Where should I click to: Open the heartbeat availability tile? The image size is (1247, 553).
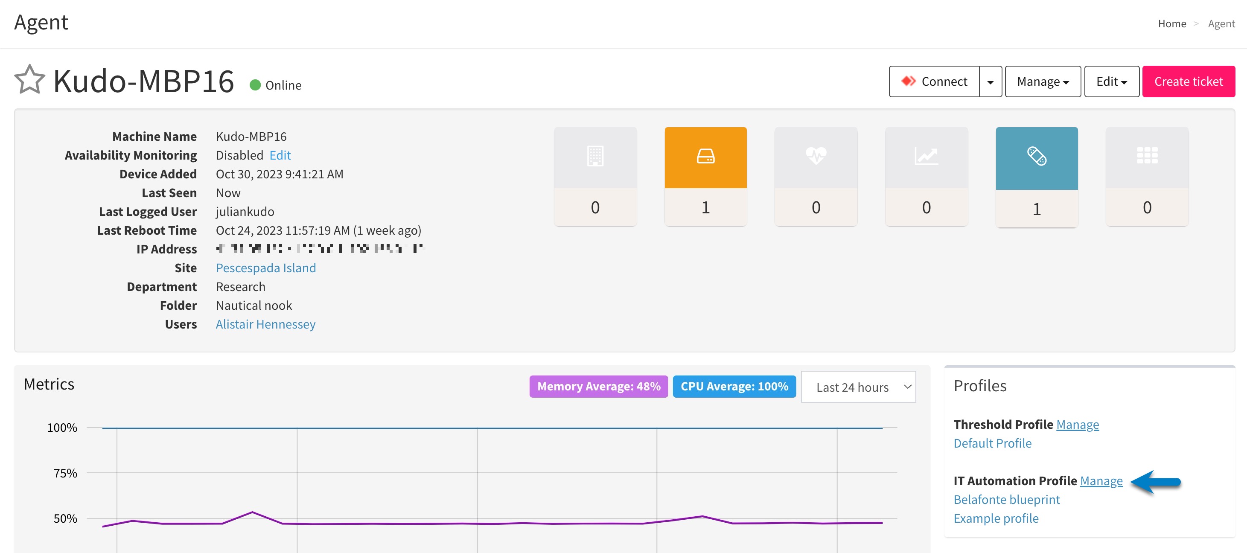tap(816, 157)
